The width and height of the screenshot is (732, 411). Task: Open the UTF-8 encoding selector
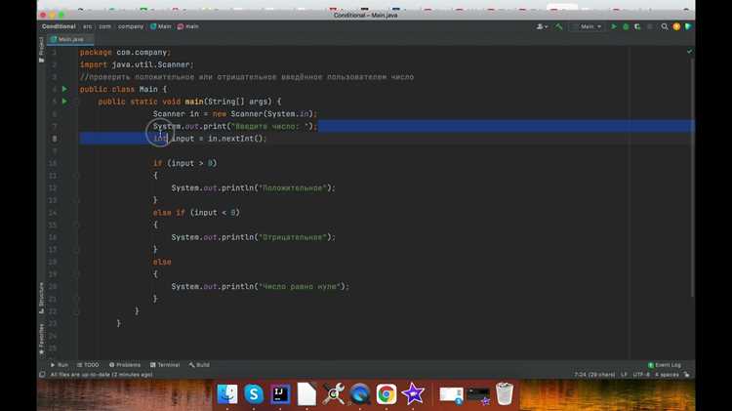point(641,375)
